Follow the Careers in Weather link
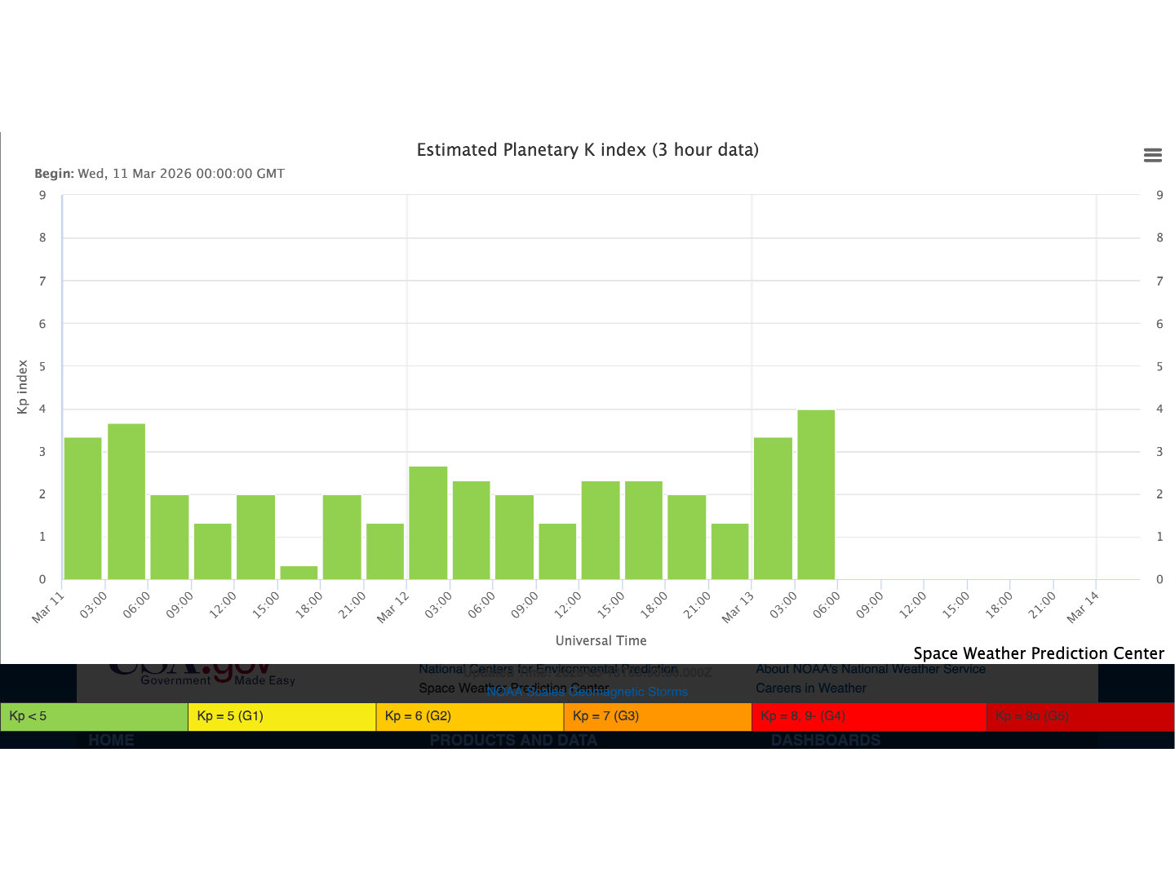 pos(810,688)
